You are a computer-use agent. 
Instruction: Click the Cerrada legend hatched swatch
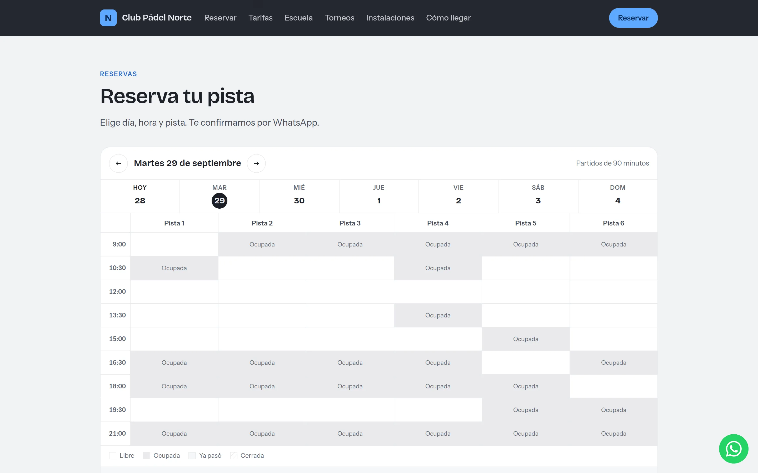(234, 455)
